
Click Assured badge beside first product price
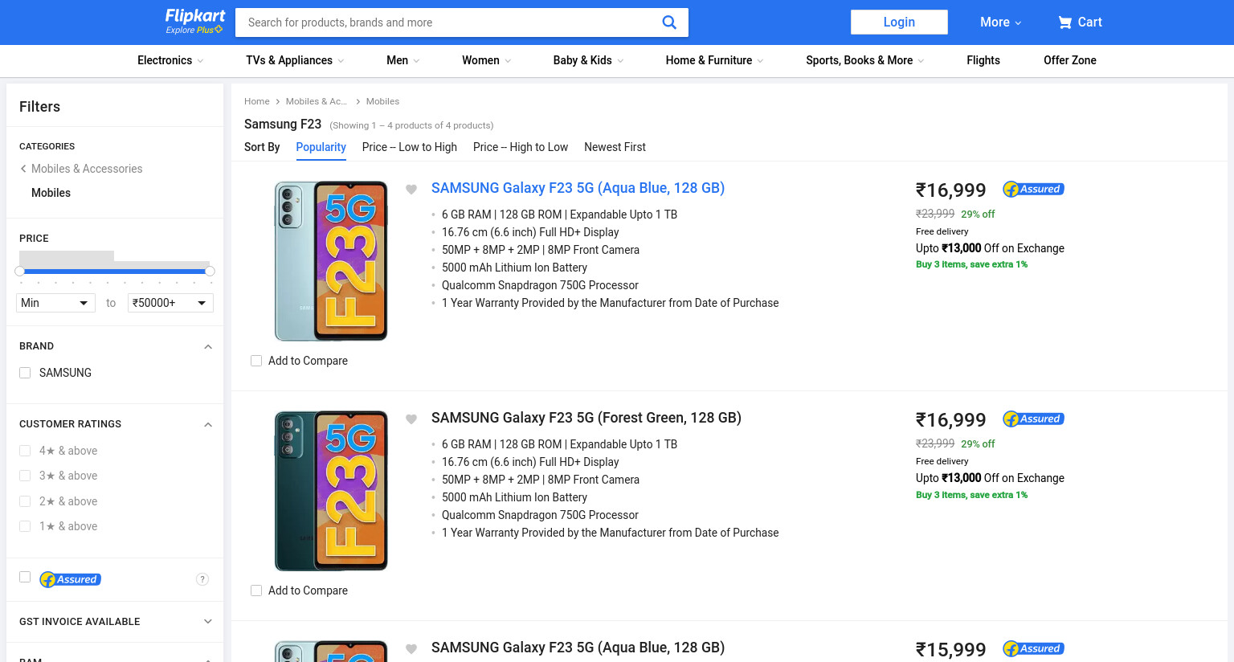tap(1033, 190)
